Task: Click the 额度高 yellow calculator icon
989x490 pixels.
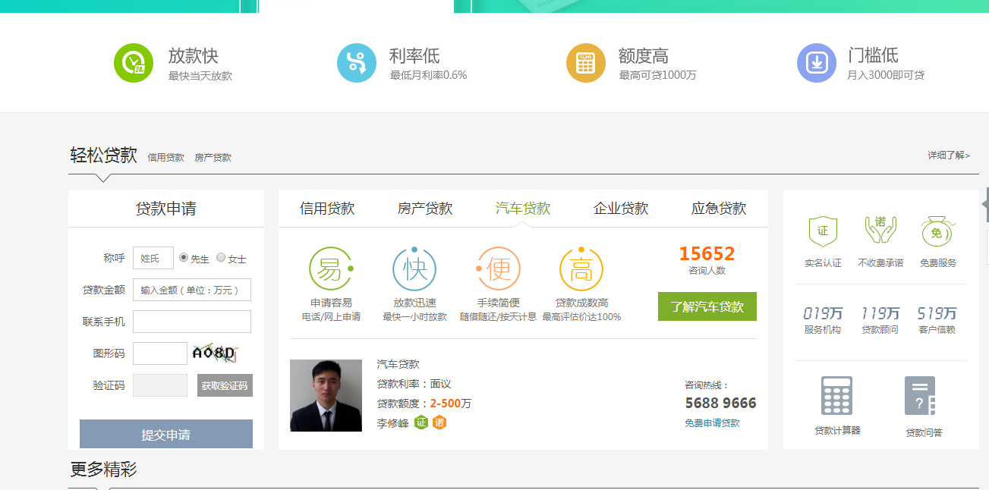Action: pyautogui.click(x=585, y=63)
